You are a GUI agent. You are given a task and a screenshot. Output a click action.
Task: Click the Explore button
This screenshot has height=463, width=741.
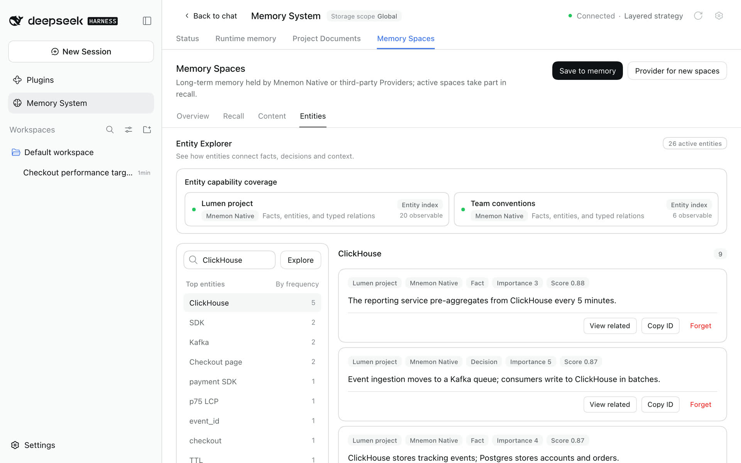301,260
